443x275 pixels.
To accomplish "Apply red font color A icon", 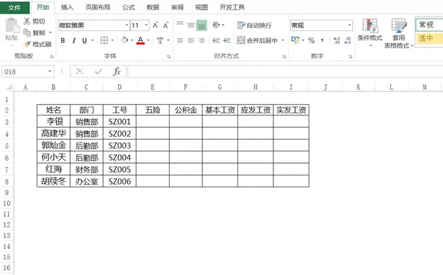I will [x=141, y=40].
